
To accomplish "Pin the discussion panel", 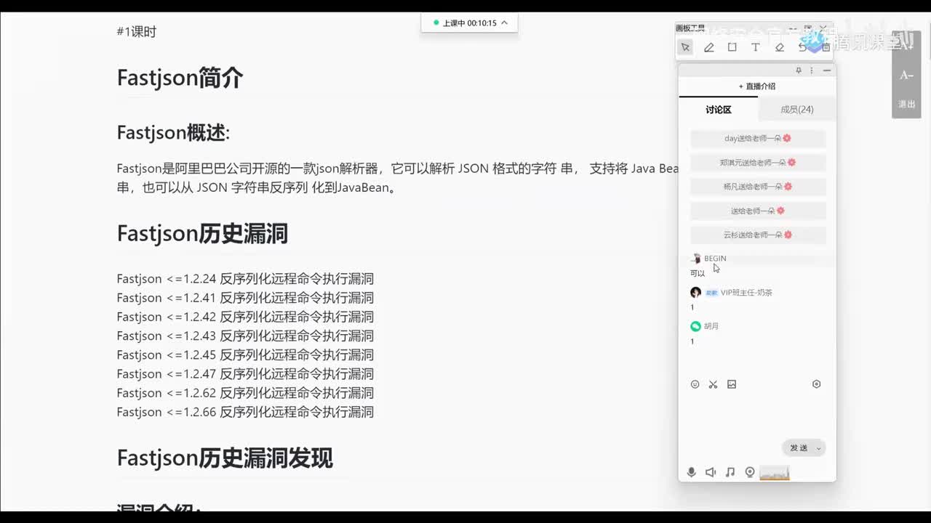I will [798, 70].
